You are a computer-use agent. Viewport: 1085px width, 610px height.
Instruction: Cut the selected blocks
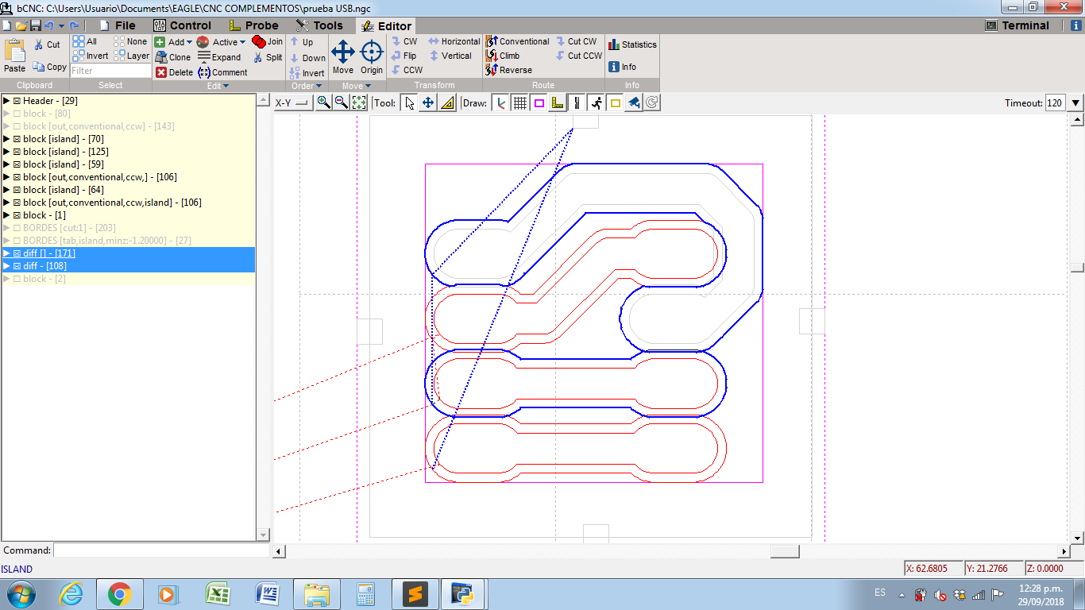point(47,44)
